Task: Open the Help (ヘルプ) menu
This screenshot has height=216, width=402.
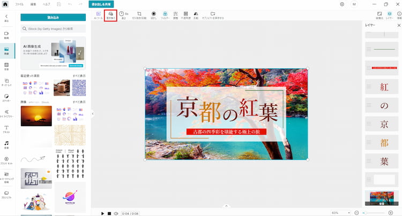Action: click(x=47, y=4)
